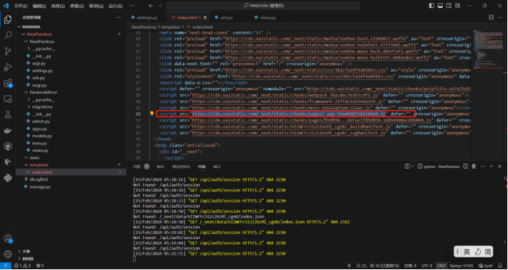Split the editor to the right
The image size is (508, 270).
491,18
